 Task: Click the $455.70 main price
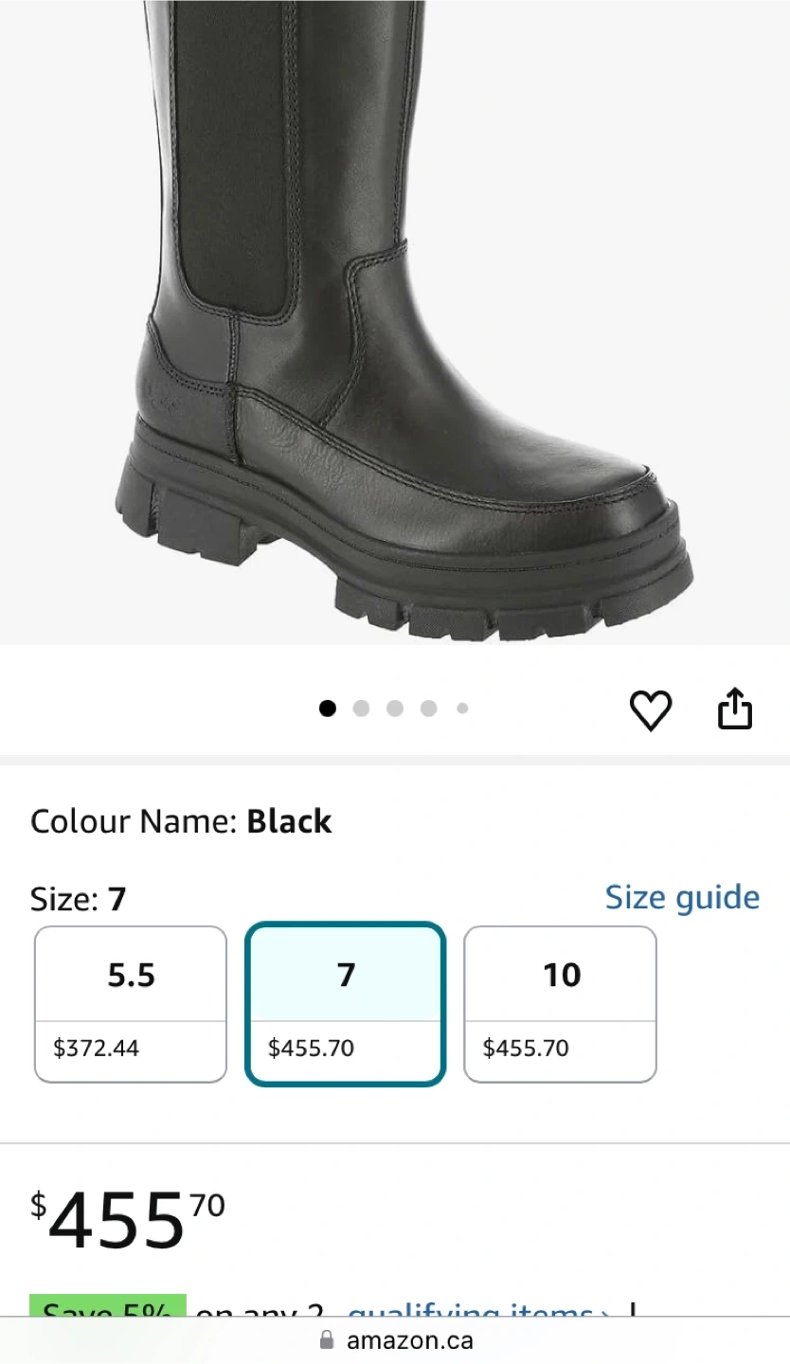click(128, 1220)
